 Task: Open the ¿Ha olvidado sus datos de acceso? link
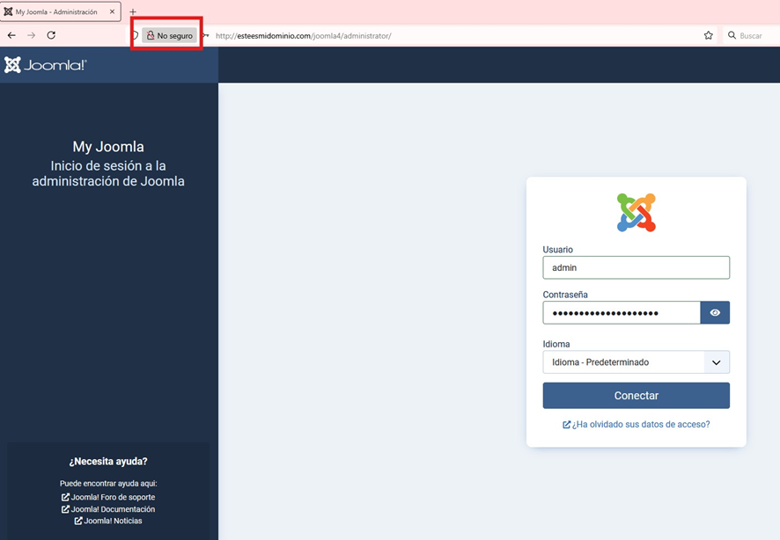click(637, 424)
